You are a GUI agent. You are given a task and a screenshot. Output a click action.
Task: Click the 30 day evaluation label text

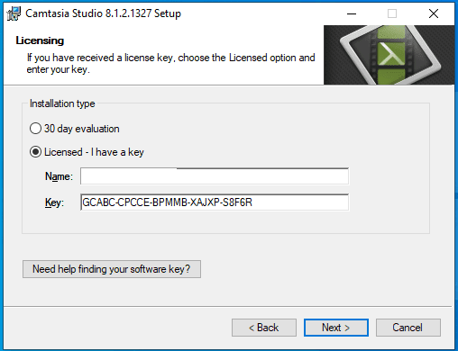tap(82, 129)
